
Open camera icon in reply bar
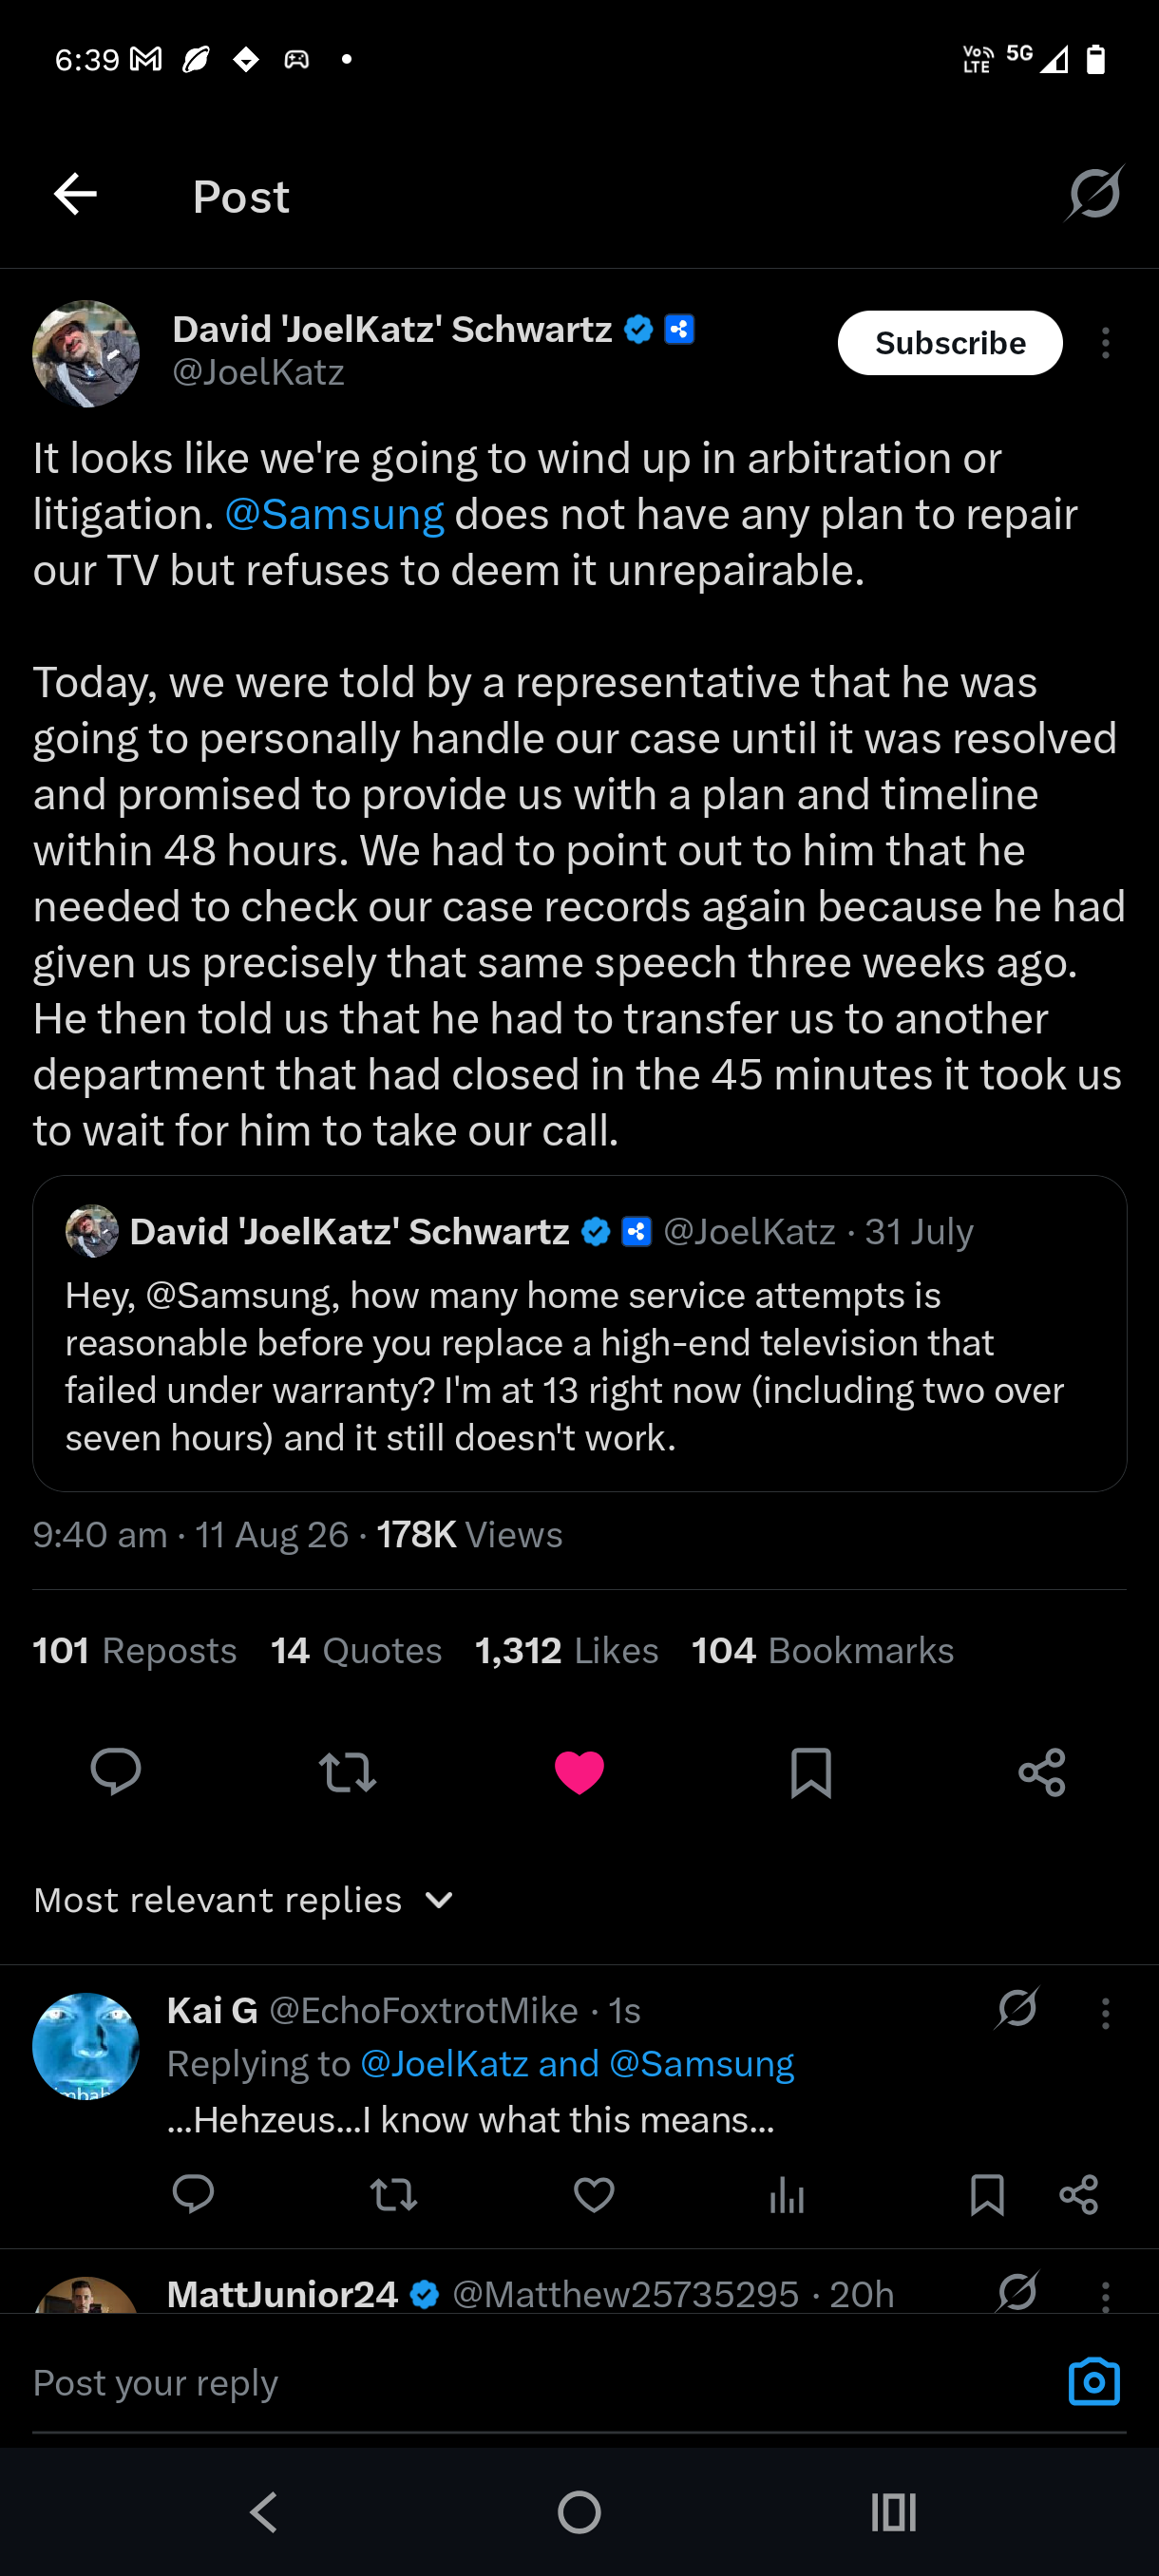[x=1094, y=2382]
